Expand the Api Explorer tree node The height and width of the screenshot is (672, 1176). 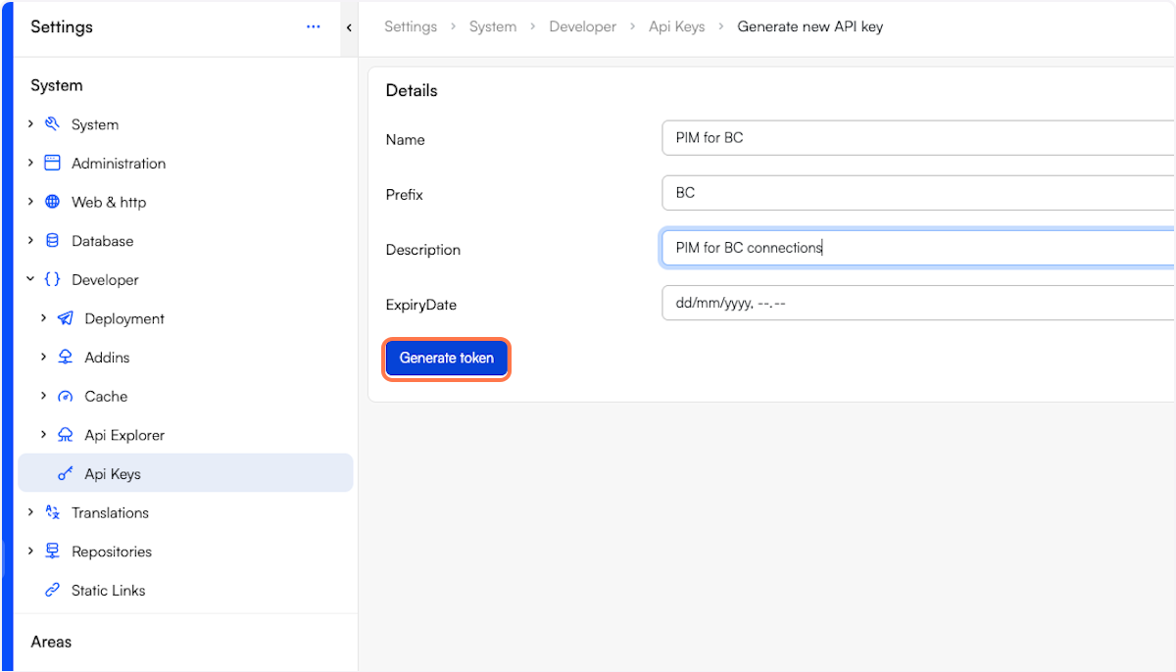(43, 435)
